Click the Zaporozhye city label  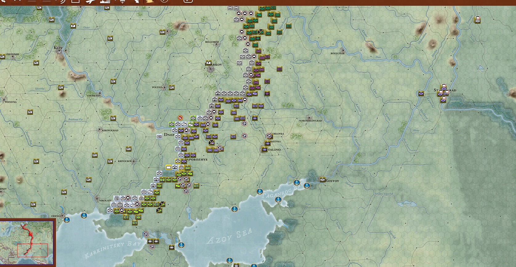[197, 160]
